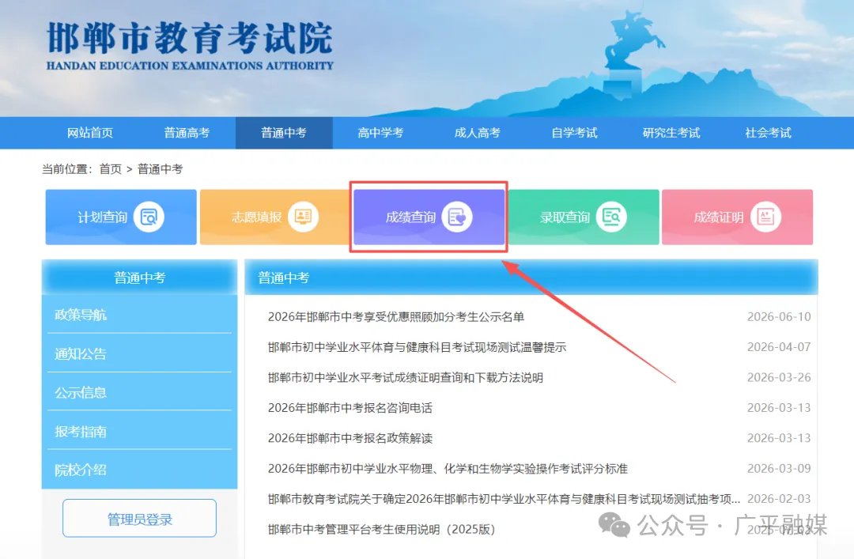Open 自学考试 navigation item

click(575, 133)
